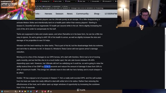Click the highlighted '1.5 to 3' text

point(47,67)
